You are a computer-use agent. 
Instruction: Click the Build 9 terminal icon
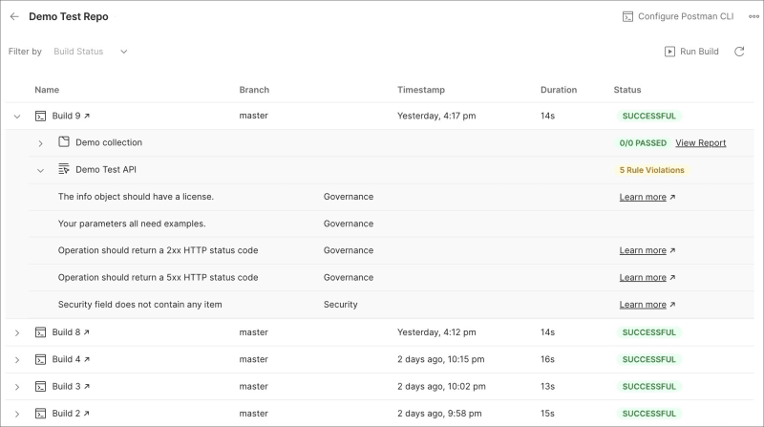[x=41, y=116]
